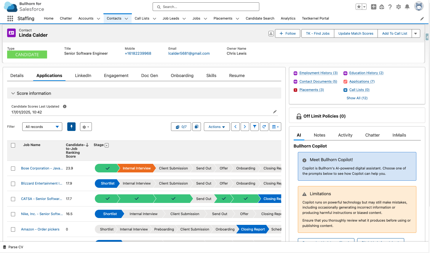
Task: Click the 0/7 selected records button
Action: pyautogui.click(x=181, y=127)
